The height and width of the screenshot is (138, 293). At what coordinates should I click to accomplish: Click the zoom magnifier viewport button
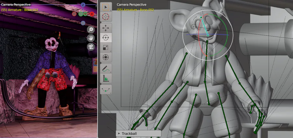(91, 30)
